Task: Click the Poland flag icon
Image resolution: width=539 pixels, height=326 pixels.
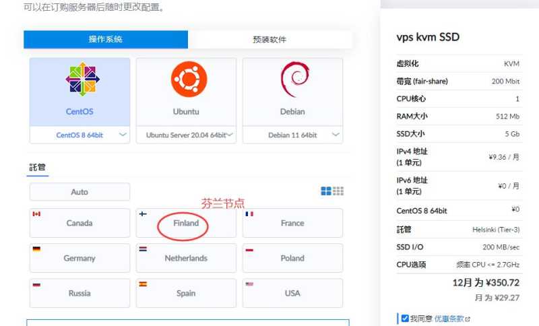Action: coord(249,250)
